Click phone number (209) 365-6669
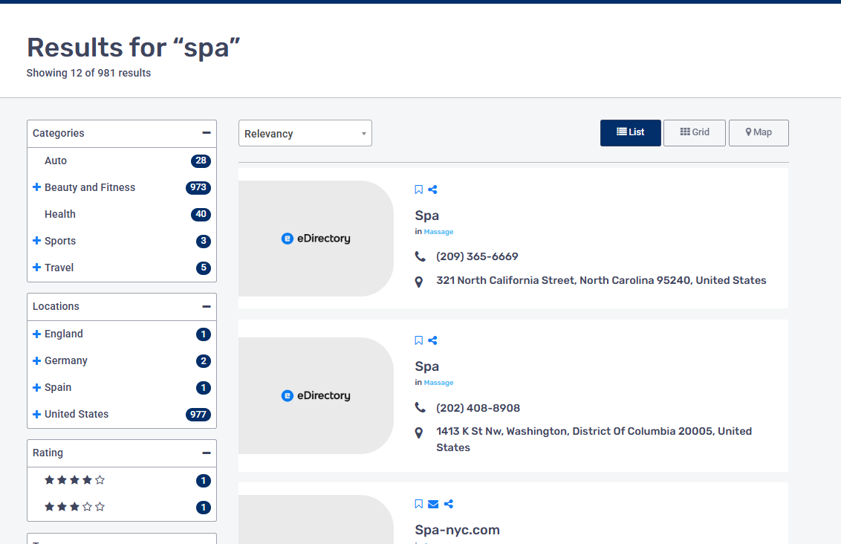Screen dimensions: 841x544 point(478,256)
